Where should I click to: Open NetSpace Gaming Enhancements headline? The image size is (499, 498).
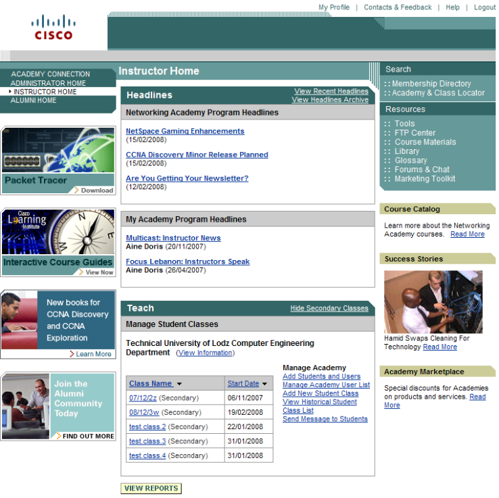pos(185,131)
